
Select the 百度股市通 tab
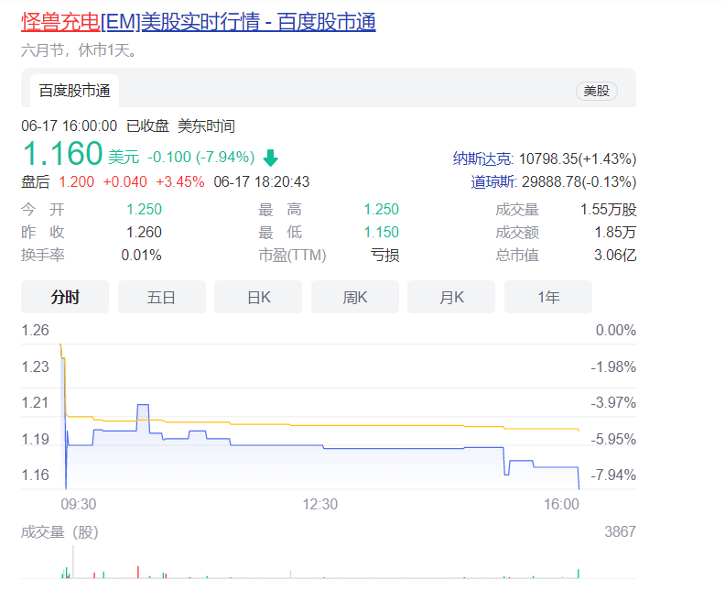[x=74, y=91]
